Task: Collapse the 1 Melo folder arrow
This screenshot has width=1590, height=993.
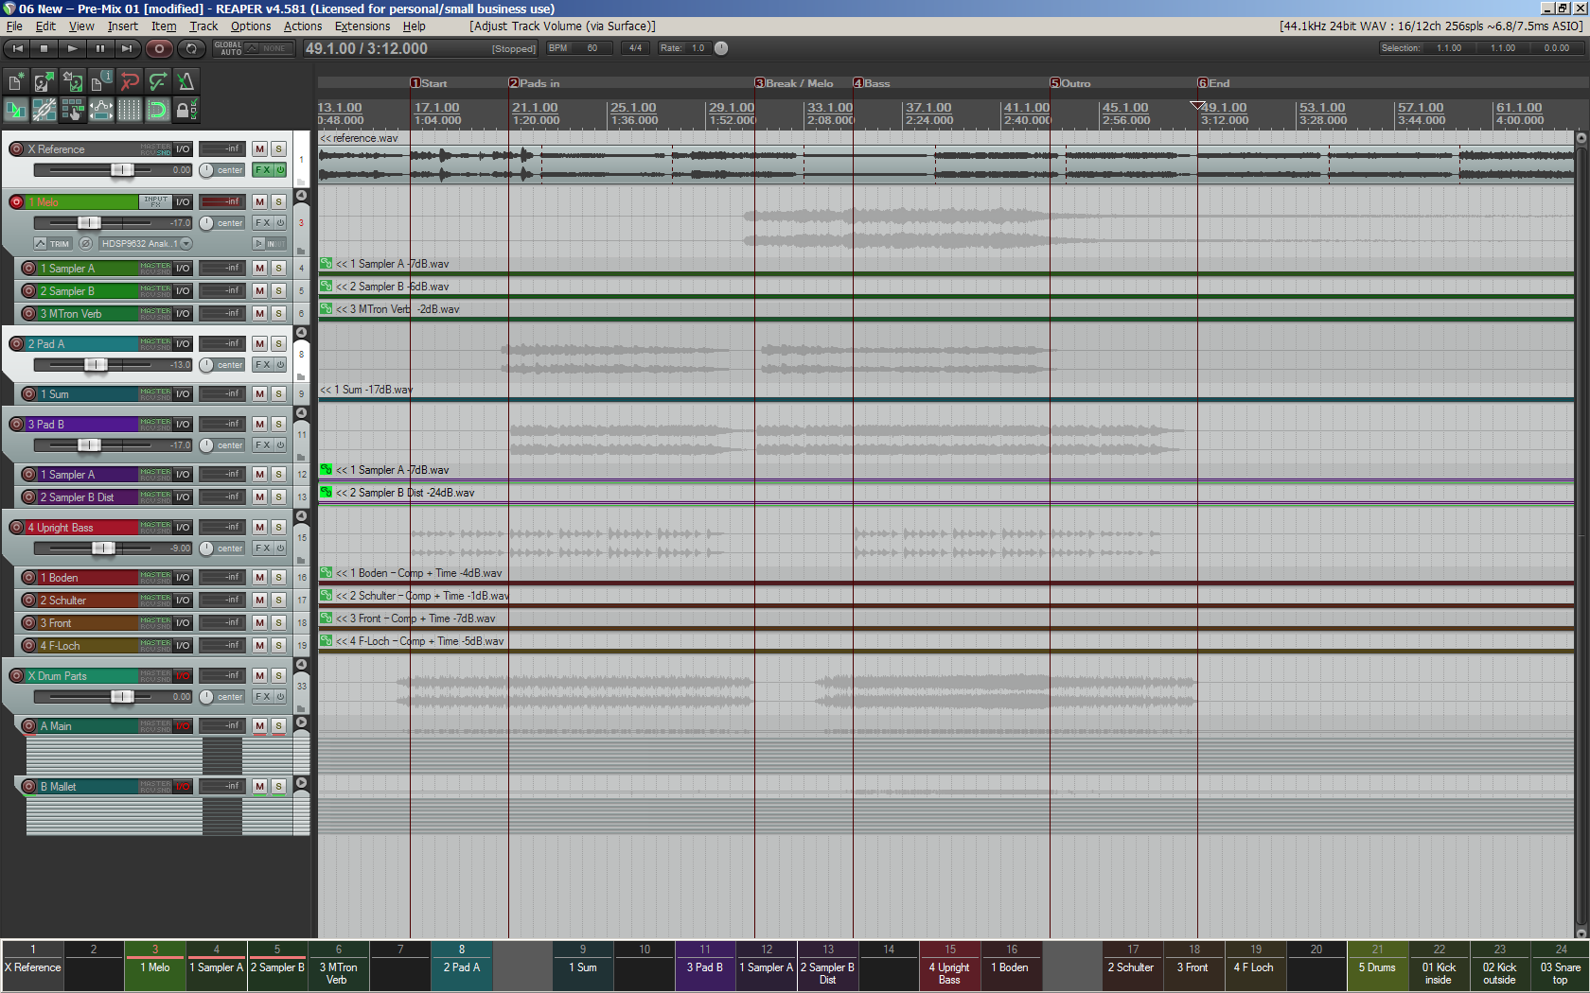Action: tap(301, 196)
